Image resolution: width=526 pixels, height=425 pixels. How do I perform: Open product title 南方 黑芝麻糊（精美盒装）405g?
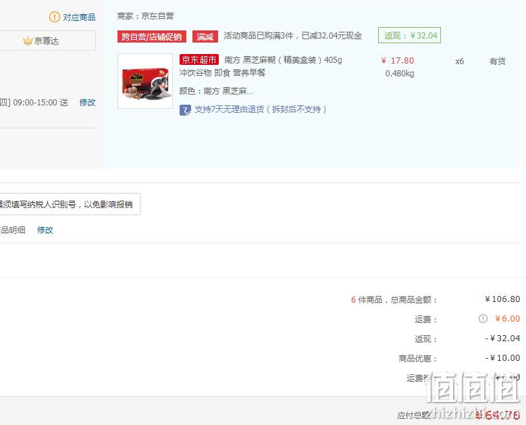[x=283, y=60]
